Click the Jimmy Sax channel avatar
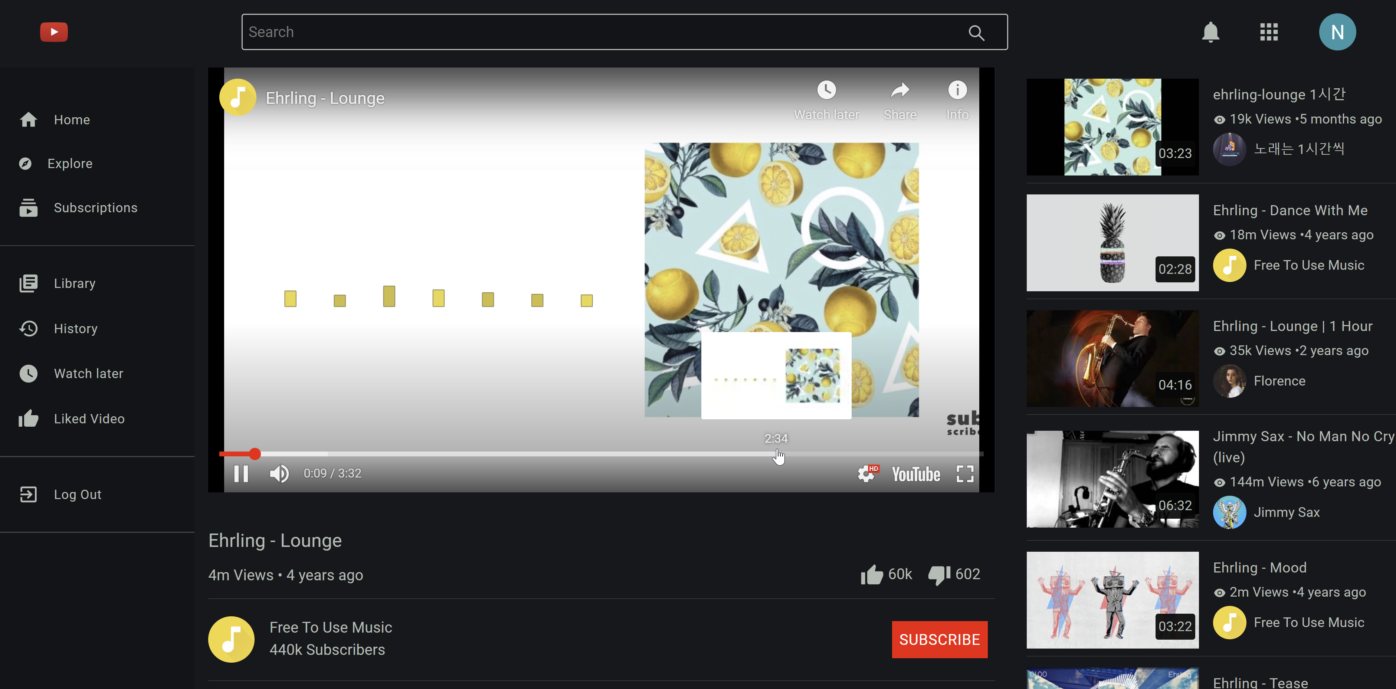Image resolution: width=1396 pixels, height=689 pixels. pyautogui.click(x=1229, y=512)
